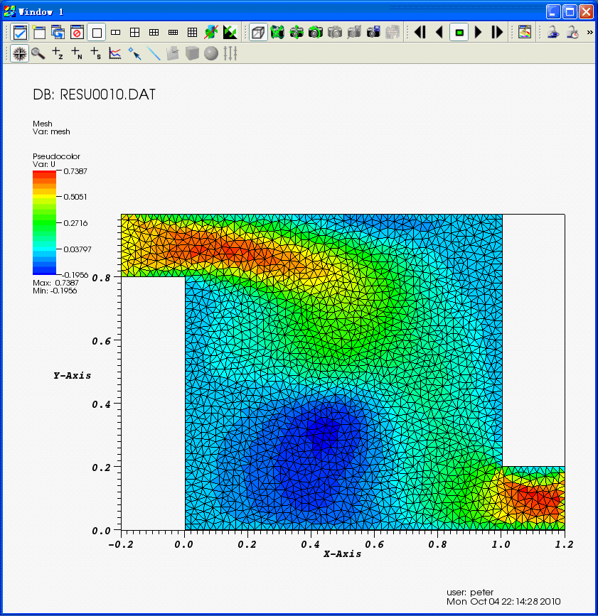Choose the Zone Pick tool
Viewport: 598px width, 616px height.
coord(58,53)
